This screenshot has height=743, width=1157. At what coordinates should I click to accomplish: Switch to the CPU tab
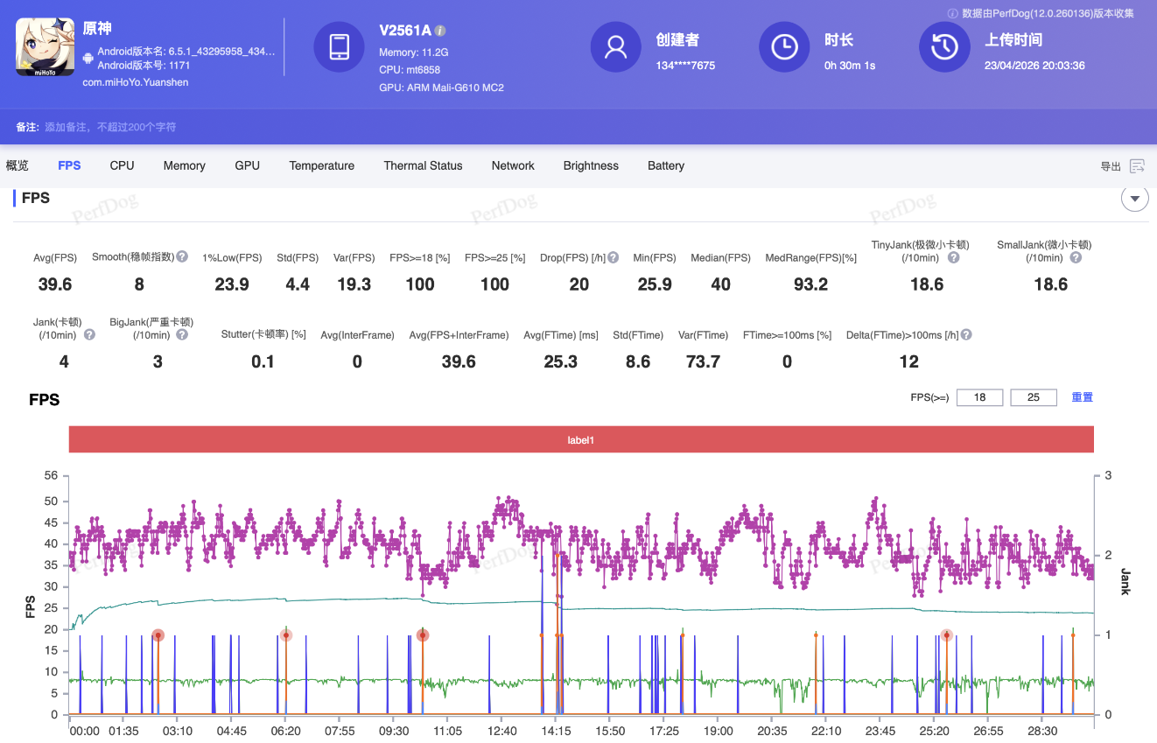[122, 165]
